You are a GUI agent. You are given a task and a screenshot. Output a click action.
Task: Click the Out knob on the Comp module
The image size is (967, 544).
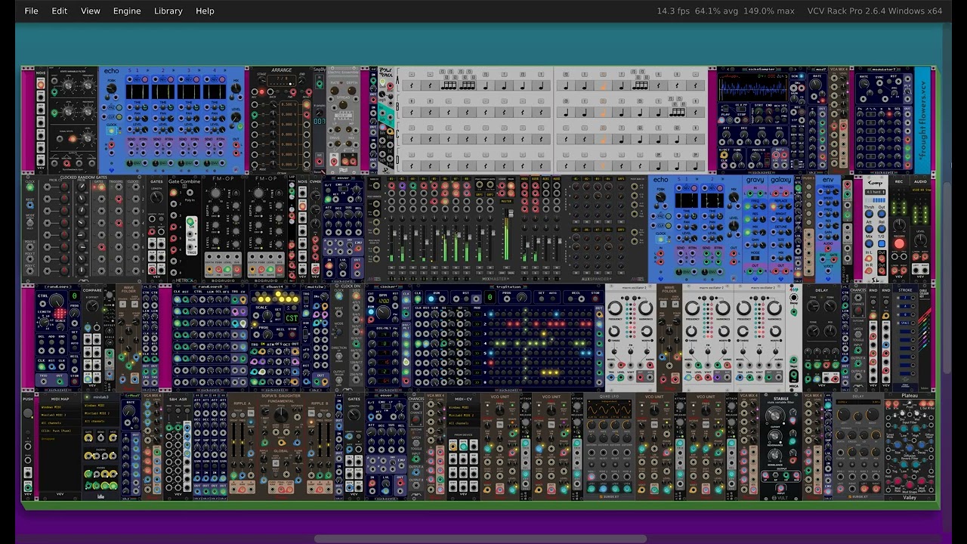coord(881,214)
